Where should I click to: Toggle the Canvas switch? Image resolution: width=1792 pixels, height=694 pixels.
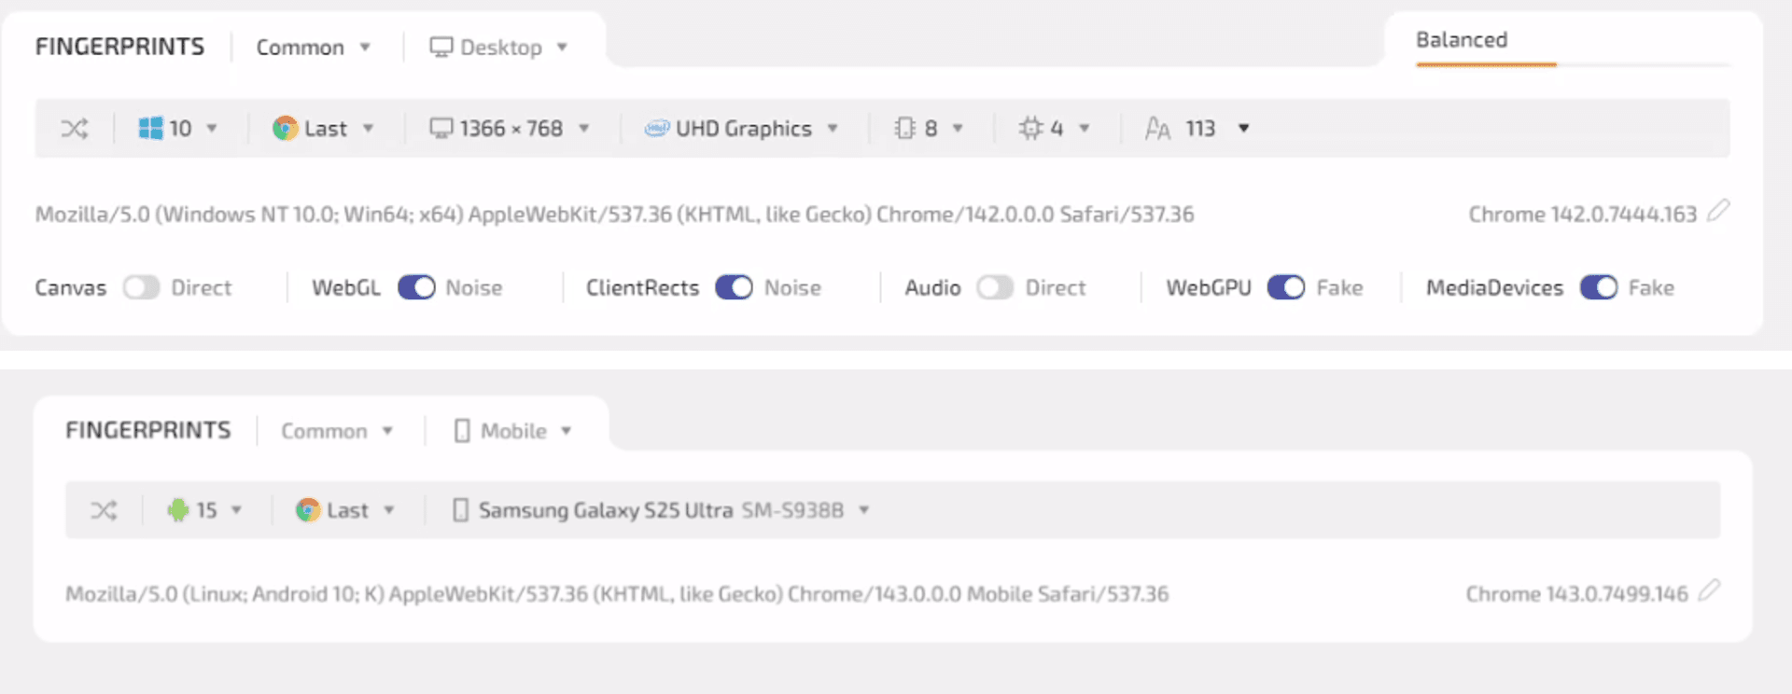pyautogui.click(x=142, y=287)
